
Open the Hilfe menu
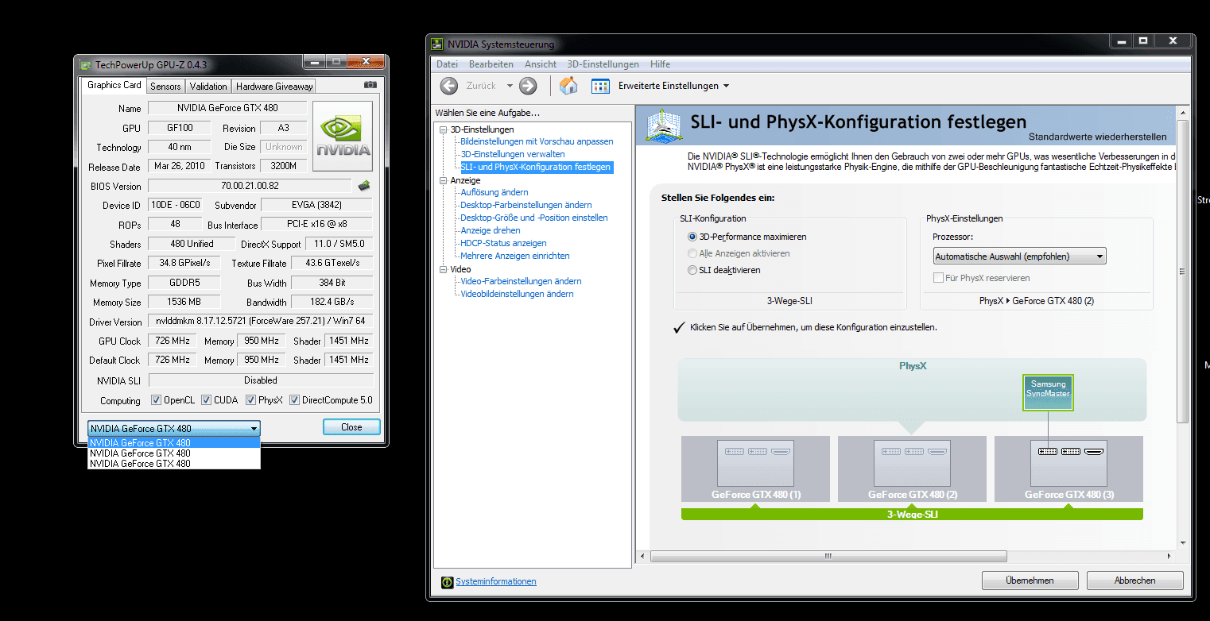[x=660, y=64]
